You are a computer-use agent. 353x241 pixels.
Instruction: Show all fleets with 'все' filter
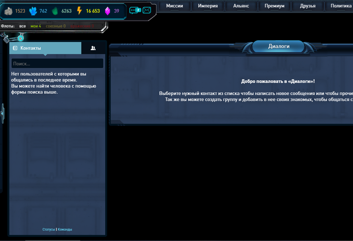point(23,26)
